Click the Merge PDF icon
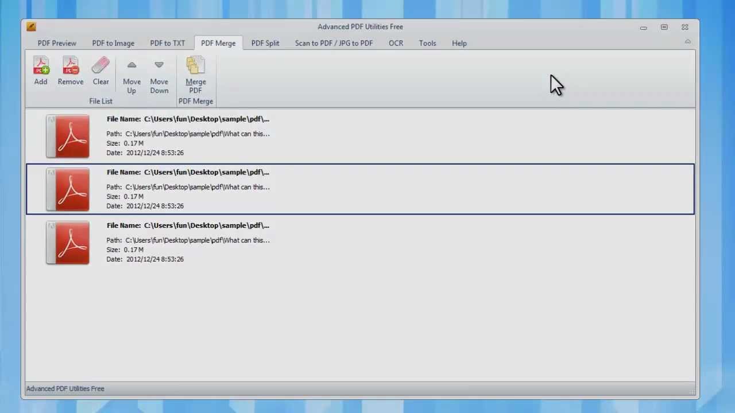 [195, 65]
